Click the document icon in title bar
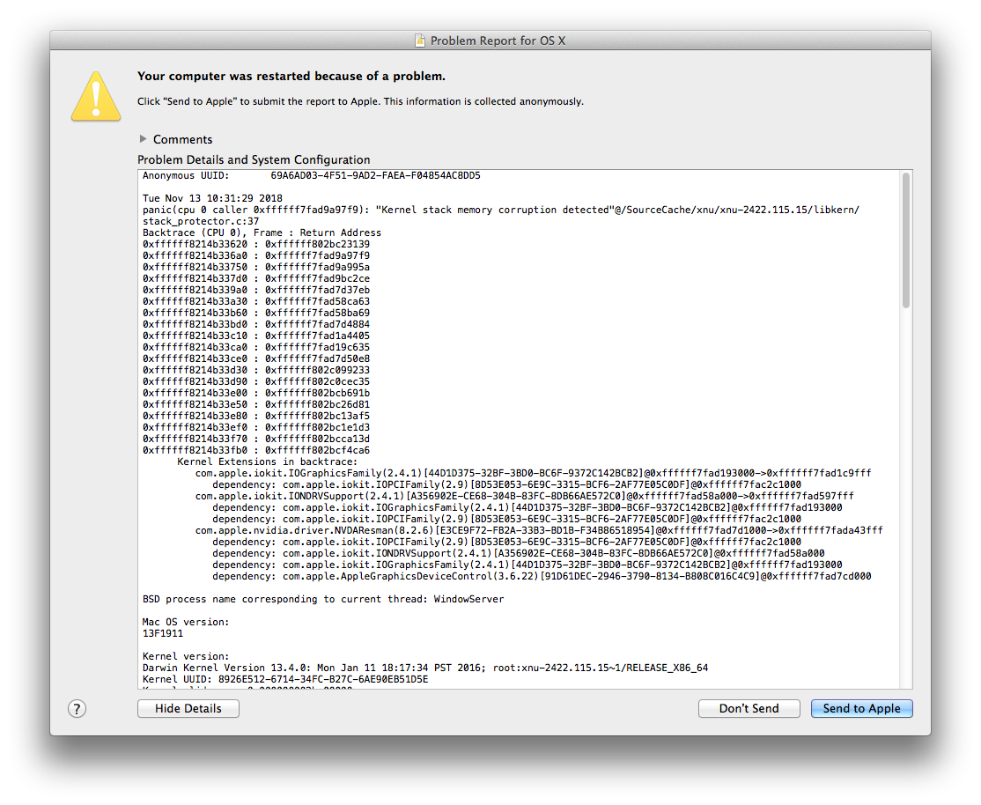Image resolution: width=981 pixels, height=805 pixels. pos(420,41)
